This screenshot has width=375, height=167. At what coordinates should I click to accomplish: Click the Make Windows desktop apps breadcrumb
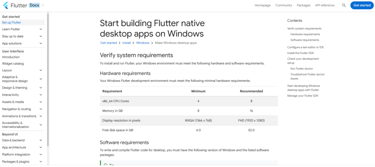(x=176, y=43)
